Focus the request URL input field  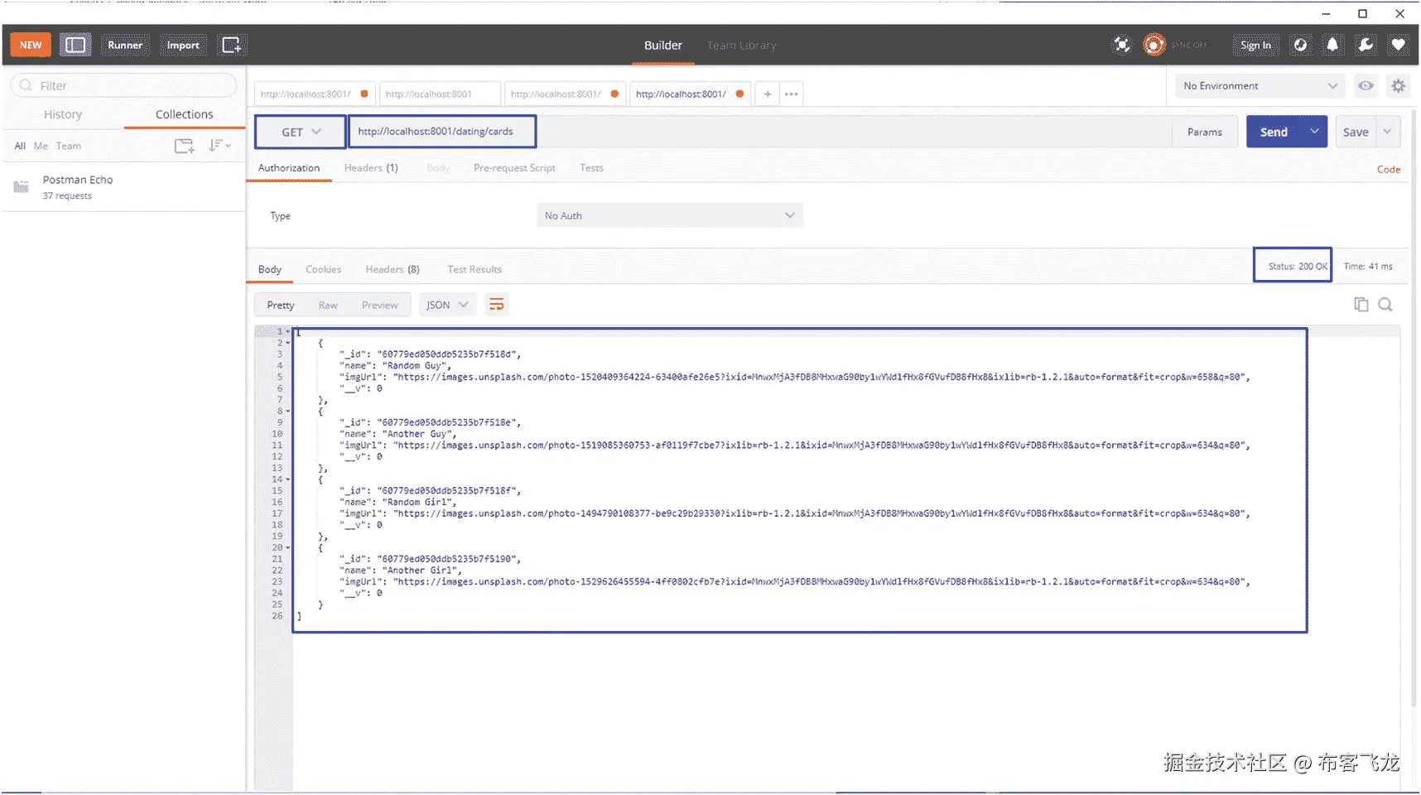pos(759,132)
